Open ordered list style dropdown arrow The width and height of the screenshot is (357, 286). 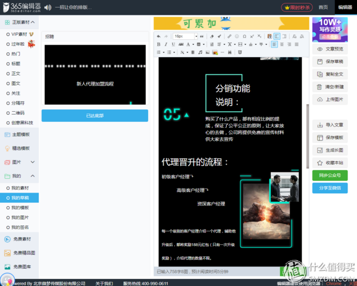pyautogui.click(x=164, y=52)
